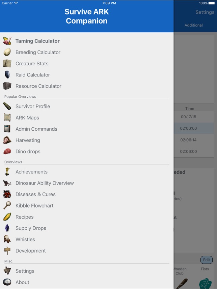Open the Admin Commands overview
This screenshot has width=217, height=289.
pyautogui.click(x=36, y=129)
